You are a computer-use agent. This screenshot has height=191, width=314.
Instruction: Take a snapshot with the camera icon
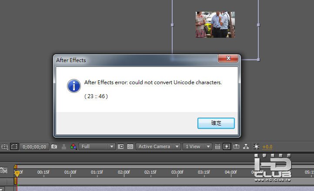pyautogui.click(x=54, y=146)
